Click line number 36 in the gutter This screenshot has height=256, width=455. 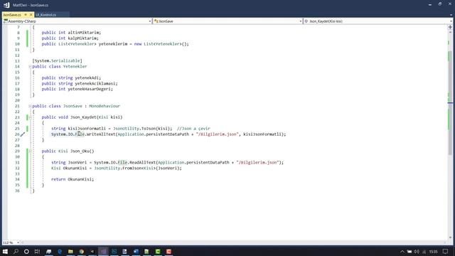click(17, 191)
